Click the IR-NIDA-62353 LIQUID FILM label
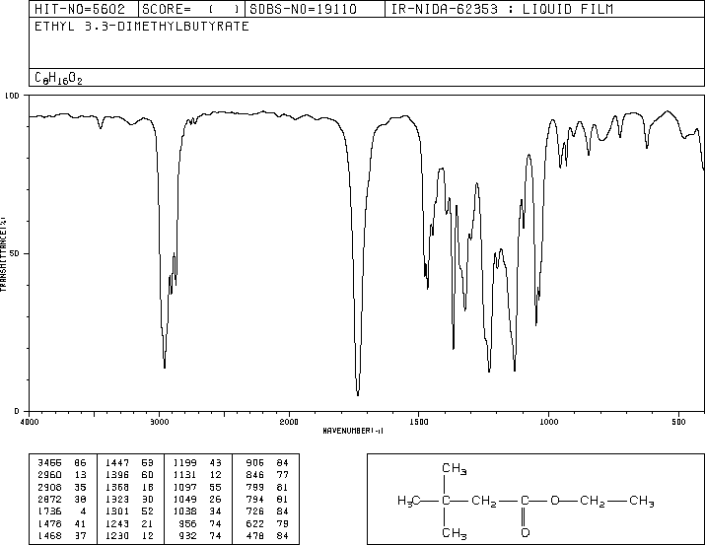The image size is (705, 545). click(x=502, y=10)
